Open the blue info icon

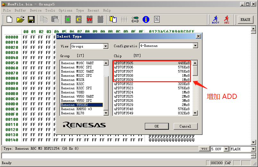tap(146, 20)
